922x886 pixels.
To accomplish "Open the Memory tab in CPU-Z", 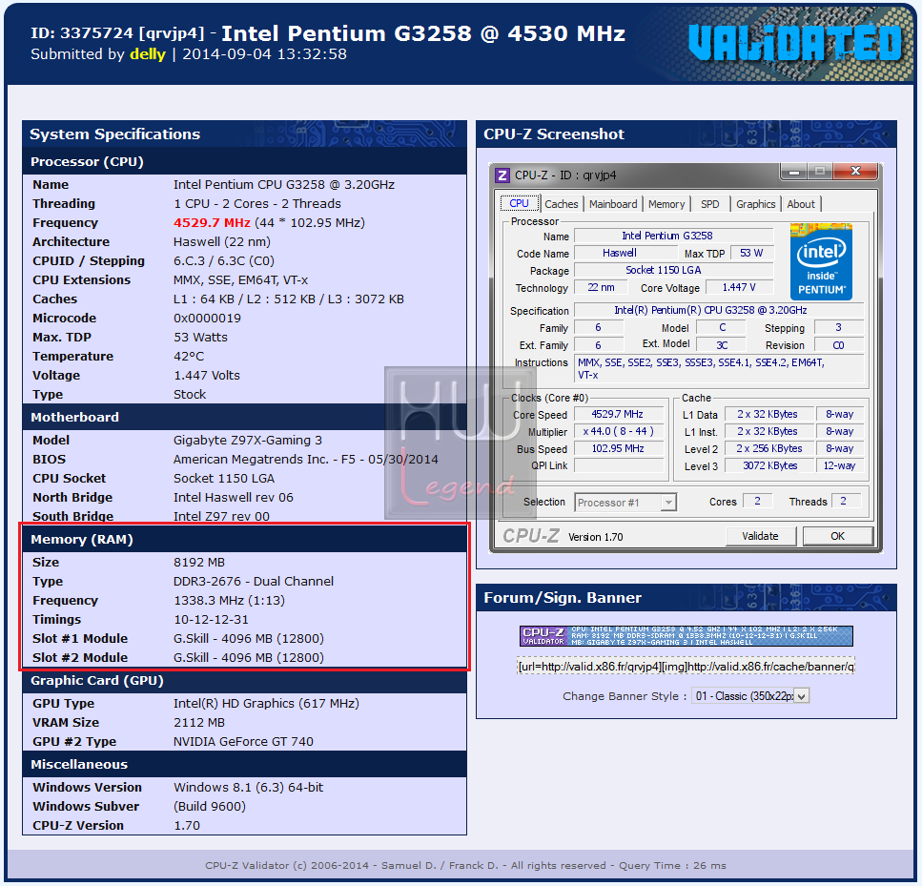I will pyautogui.click(x=666, y=204).
